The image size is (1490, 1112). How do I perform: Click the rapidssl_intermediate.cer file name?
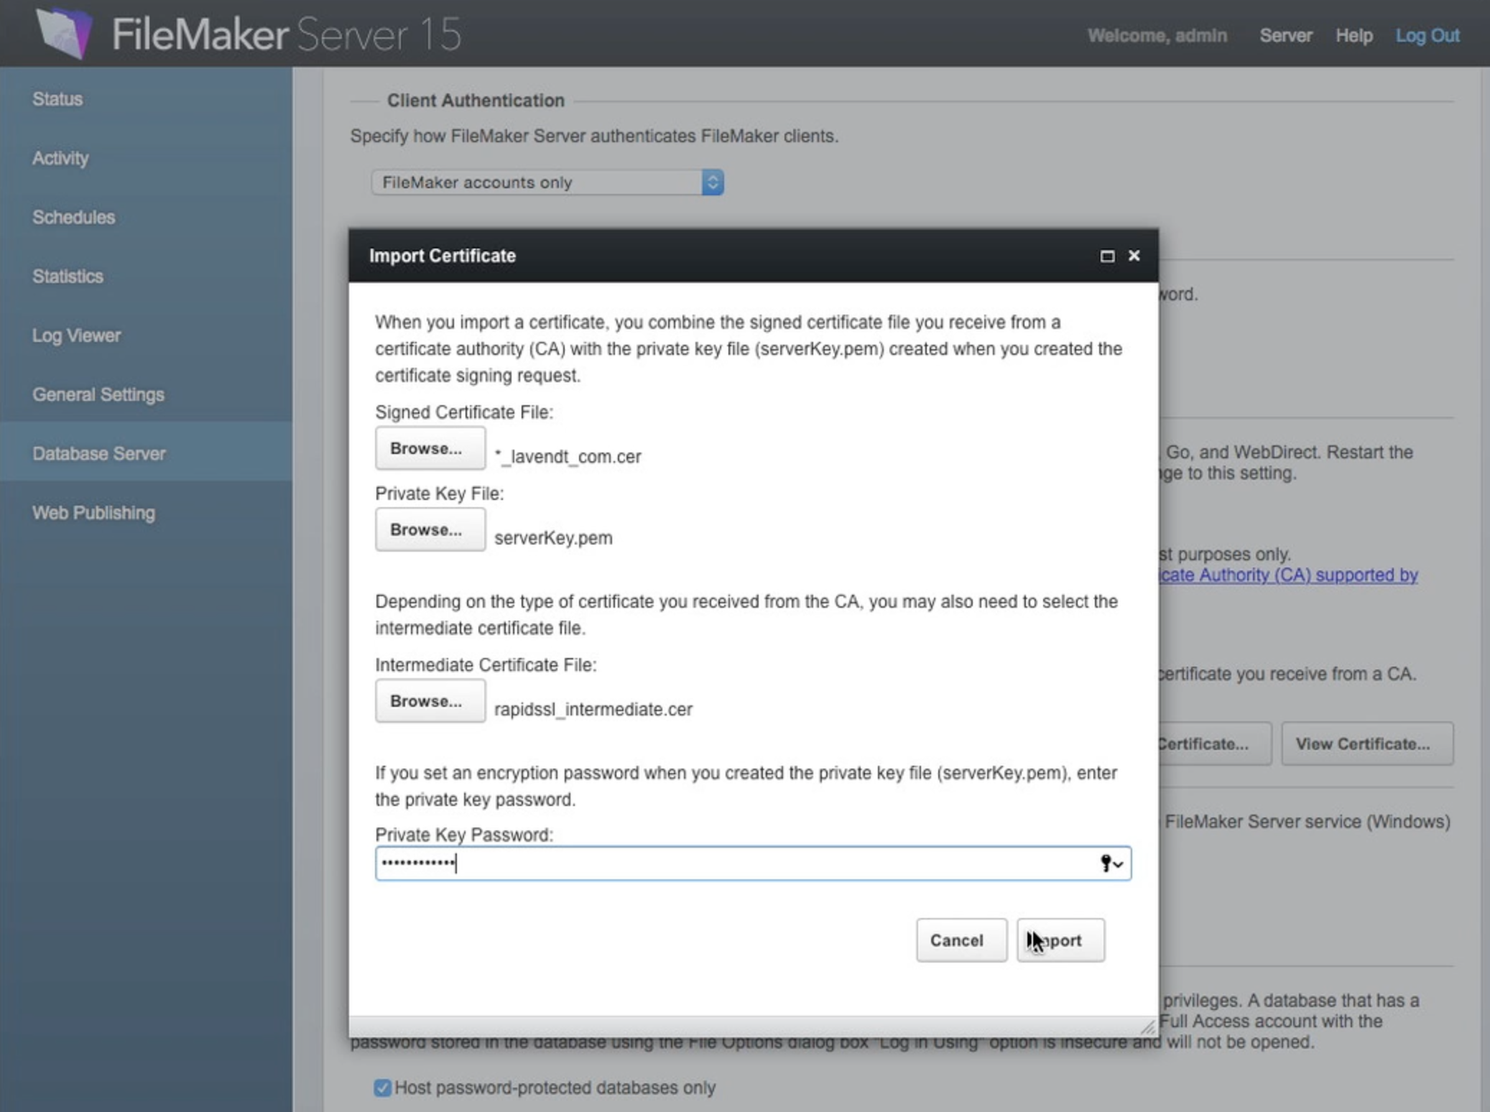(x=593, y=710)
